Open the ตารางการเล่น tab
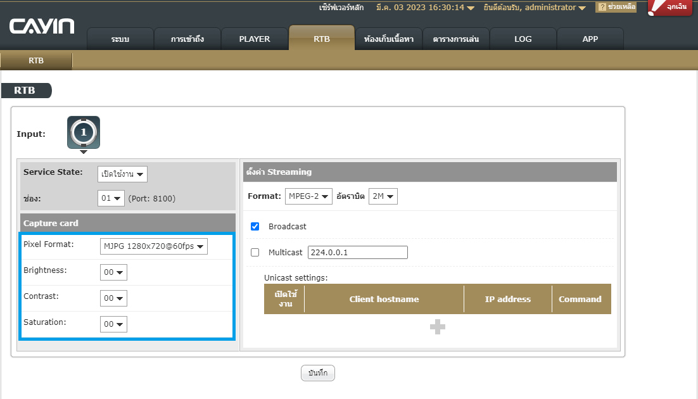The image size is (698, 399). click(x=456, y=39)
